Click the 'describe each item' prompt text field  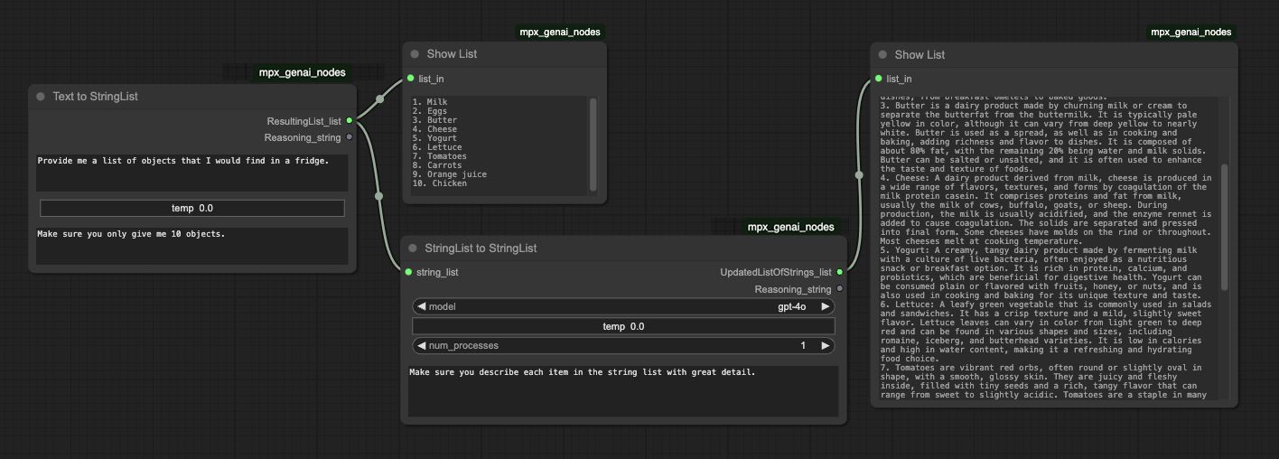(x=623, y=391)
